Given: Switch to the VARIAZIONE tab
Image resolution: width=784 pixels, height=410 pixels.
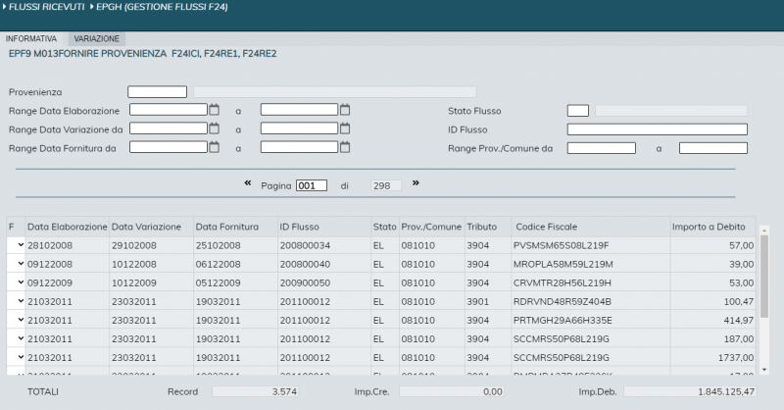Looking at the screenshot, I should click(96, 38).
